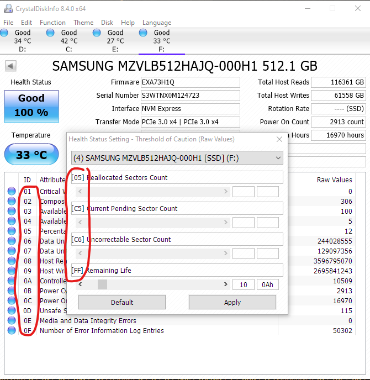
Task: Click right arrow of Uncorrectable Sector Count slider
Action: [x=225, y=254]
